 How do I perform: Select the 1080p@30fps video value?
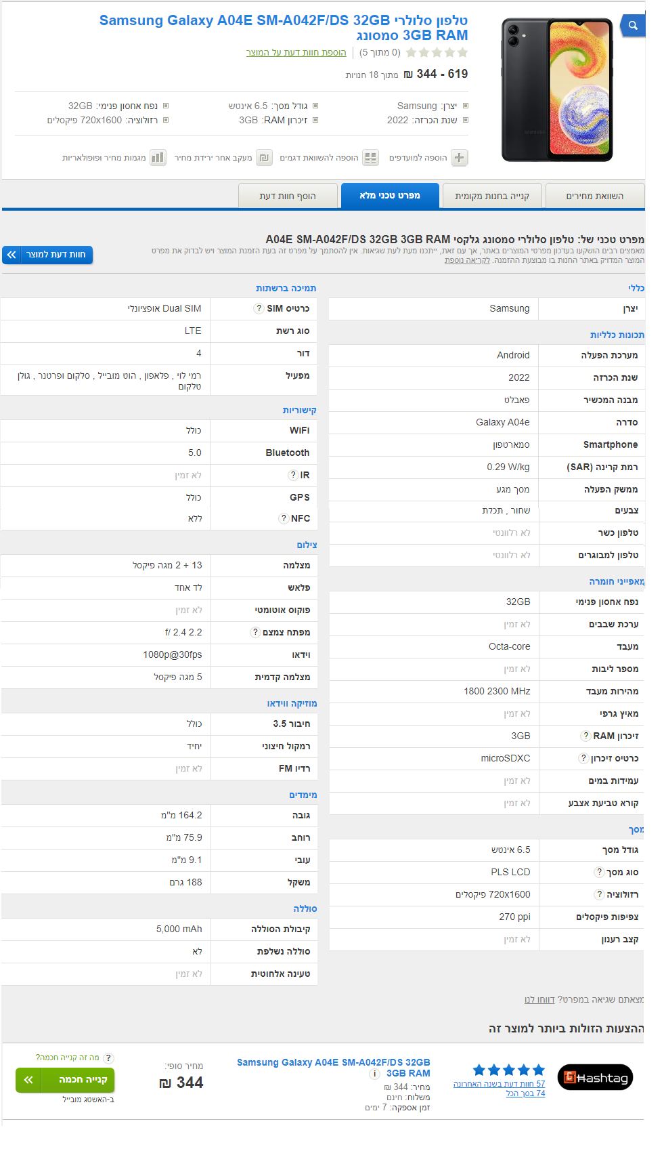(x=173, y=654)
